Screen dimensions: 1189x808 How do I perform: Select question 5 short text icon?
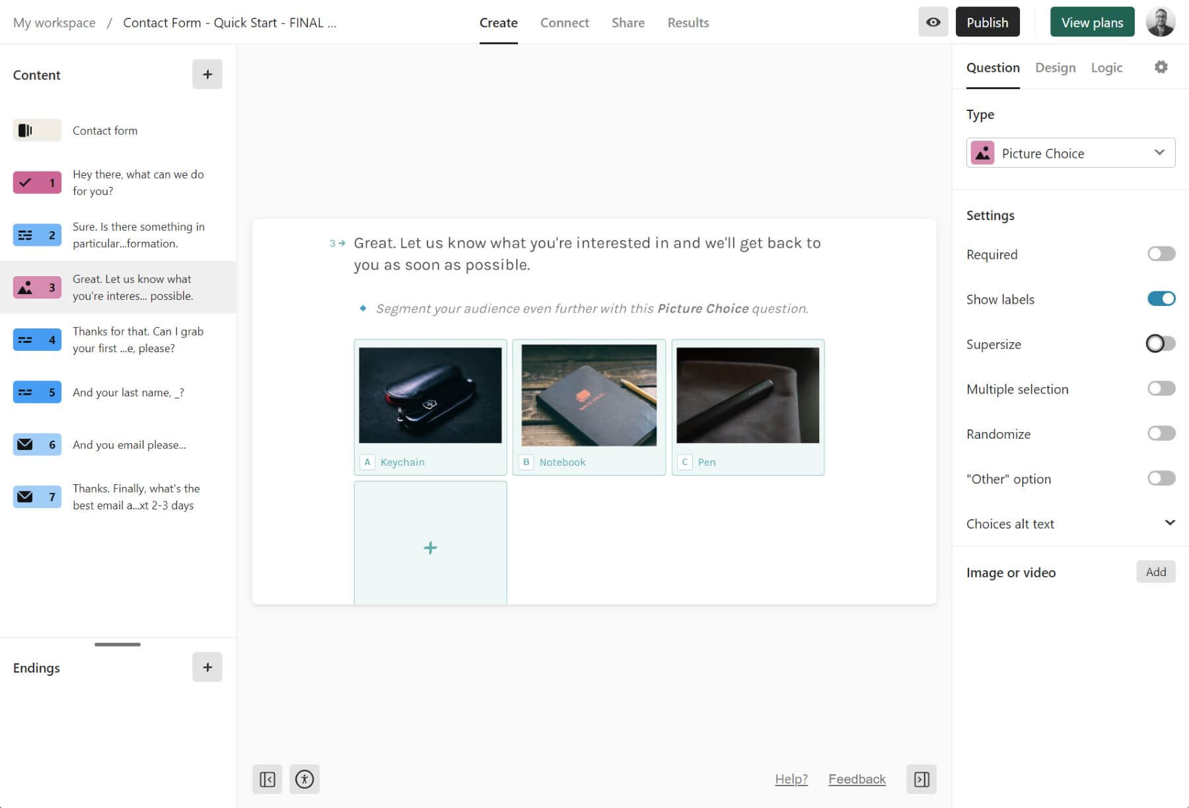pos(37,392)
